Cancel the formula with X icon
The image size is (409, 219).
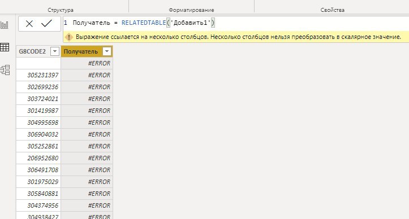29,24
